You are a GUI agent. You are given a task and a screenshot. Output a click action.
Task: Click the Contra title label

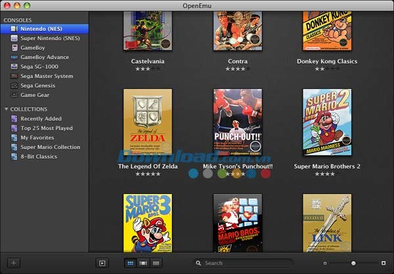point(238,61)
